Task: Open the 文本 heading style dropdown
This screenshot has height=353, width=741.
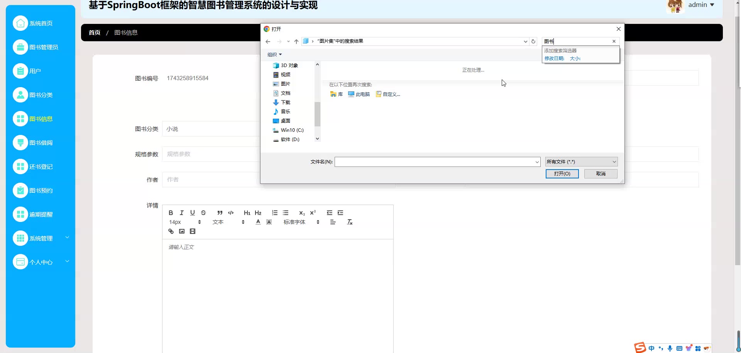Action: point(228,222)
